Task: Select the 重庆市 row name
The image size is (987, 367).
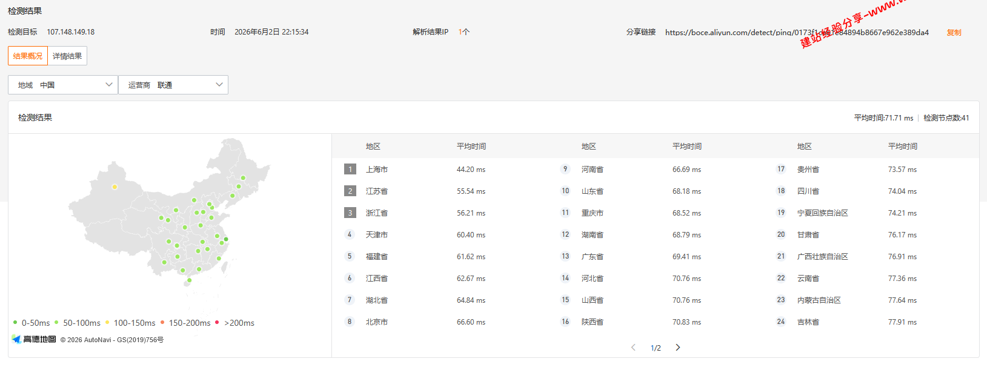Action: tap(593, 213)
